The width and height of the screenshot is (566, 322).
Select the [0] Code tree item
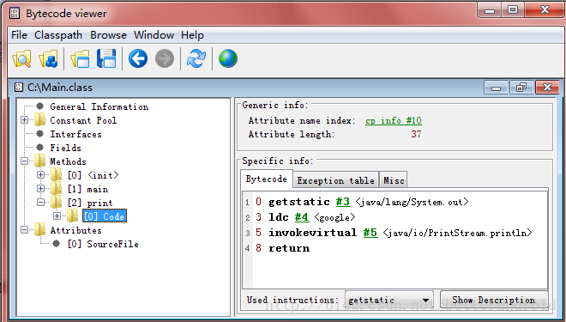(105, 216)
